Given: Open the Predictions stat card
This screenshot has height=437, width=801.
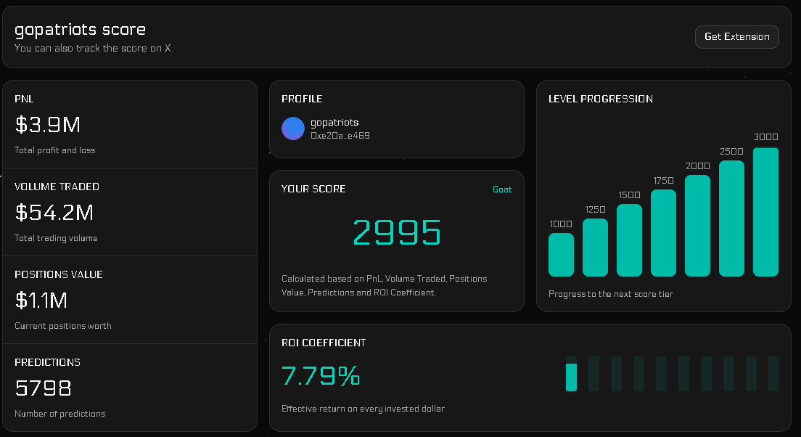Looking at the screenshot, I should [x=129, y=387].
